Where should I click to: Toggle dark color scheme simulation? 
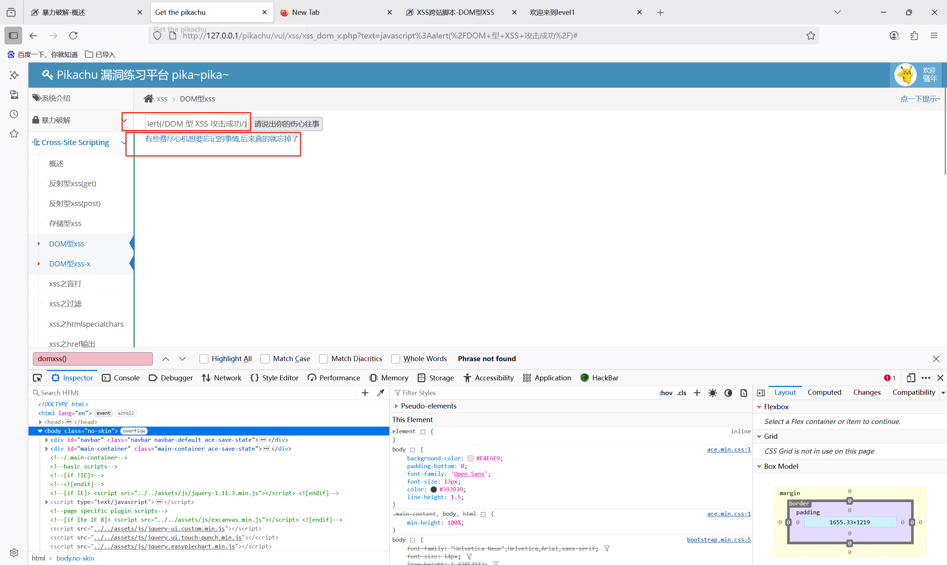pos(728,393)
